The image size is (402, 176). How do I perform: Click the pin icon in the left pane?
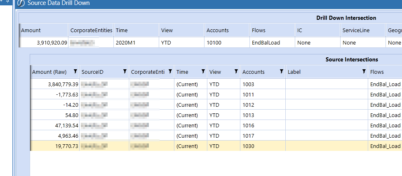point(7,1)
